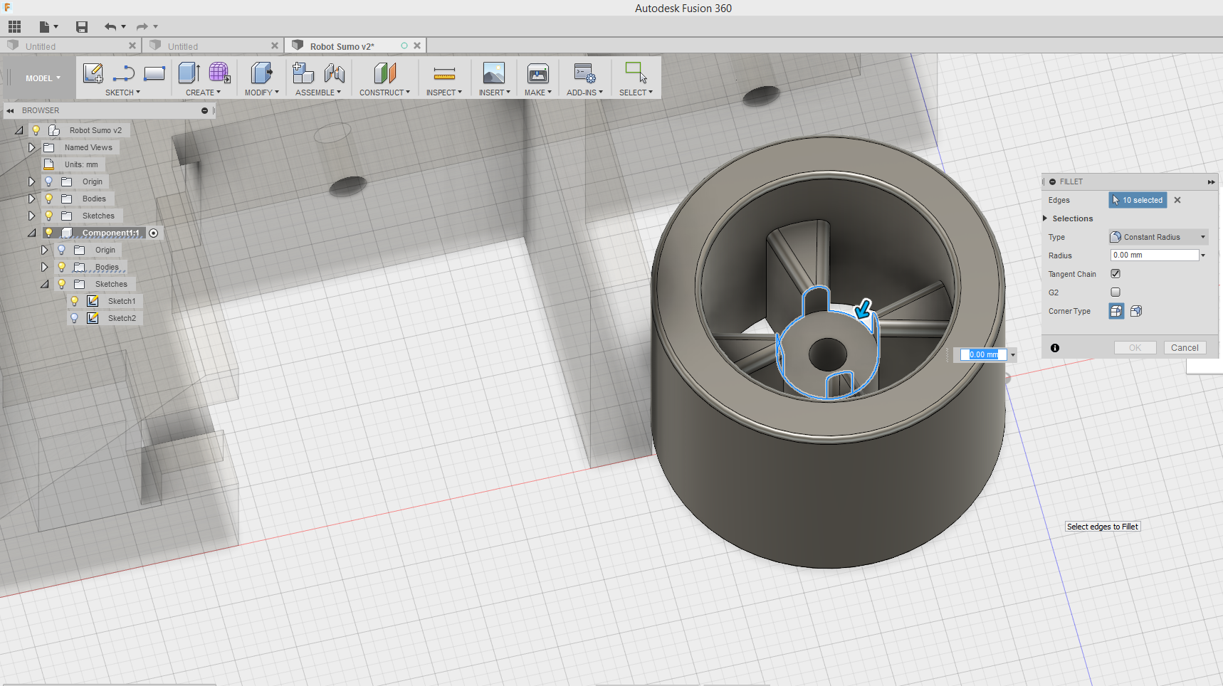The height and width of the screenshot is (686, 1223).
Task: Collapse the Browser panel arrows
Action: 11,111
